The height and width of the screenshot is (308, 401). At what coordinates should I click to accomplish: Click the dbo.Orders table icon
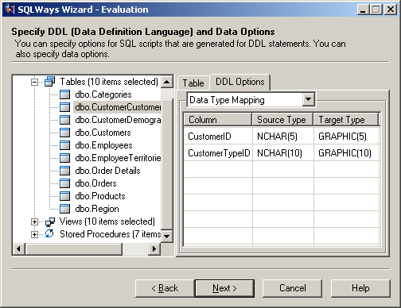(x=64, y=183)
